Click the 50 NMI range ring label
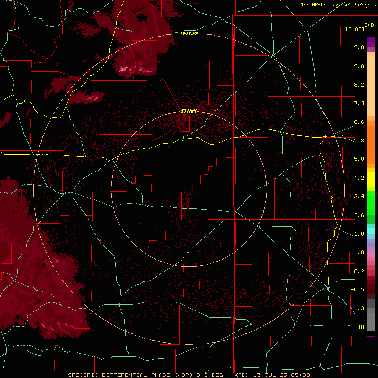The height and width of the screenshot is (378, 378). 189,111
